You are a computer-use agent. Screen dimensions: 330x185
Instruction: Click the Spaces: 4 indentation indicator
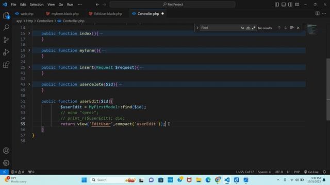pyautogui.click(x=264, y=172)
